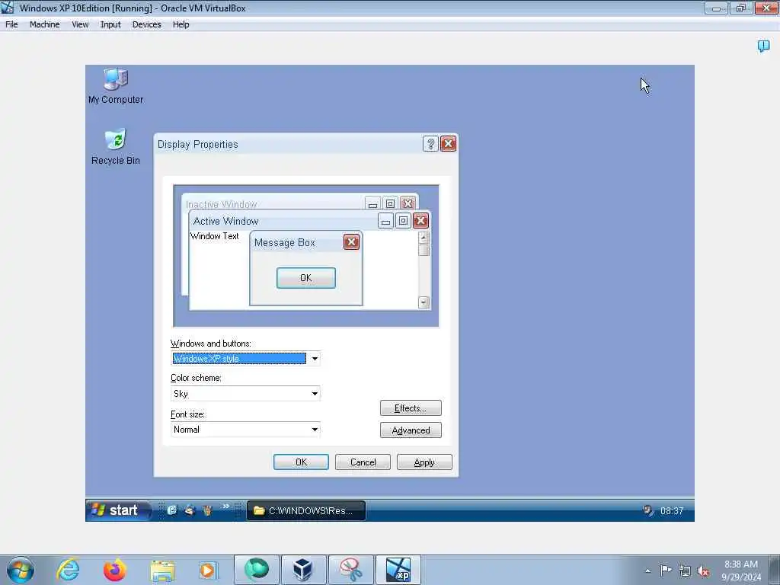
Task: Switch to Snipping Tool on host taskbar
Action: point(350,570)
